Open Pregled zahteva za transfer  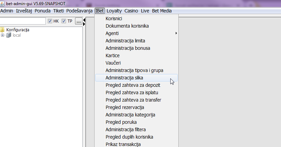pyautogui.click(x=136, y=100)
